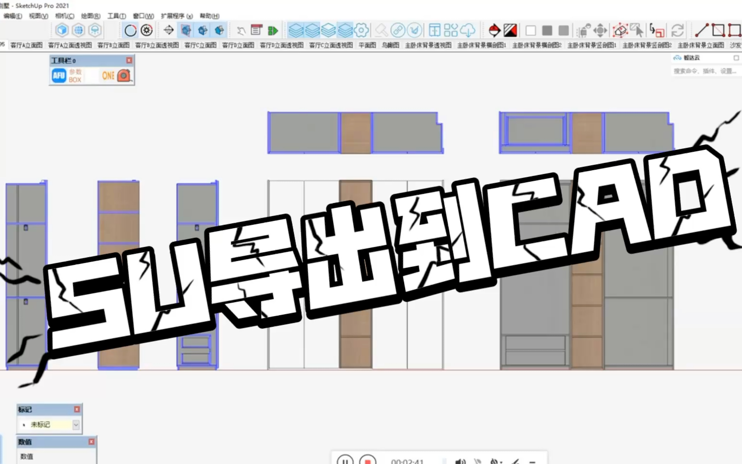Viewport: 742px width, 464px height.
Task: Open the 扩展程序 extensions menu
Action: pyautogui.click(x=176, y=16)
